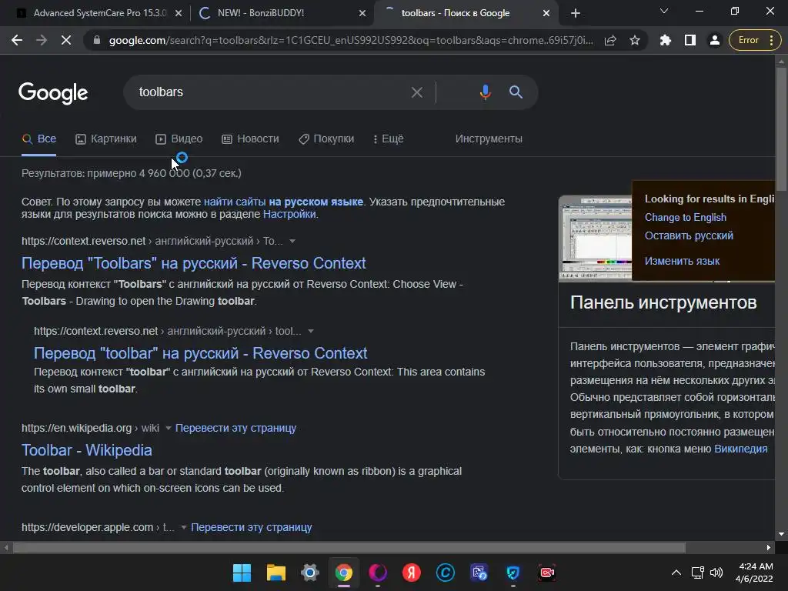Close the BonziBUDDY tab

(362, 13)
